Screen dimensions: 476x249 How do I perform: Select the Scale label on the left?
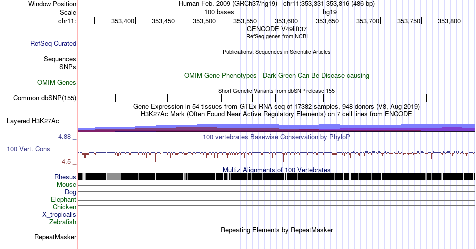[x=68, y=12]
